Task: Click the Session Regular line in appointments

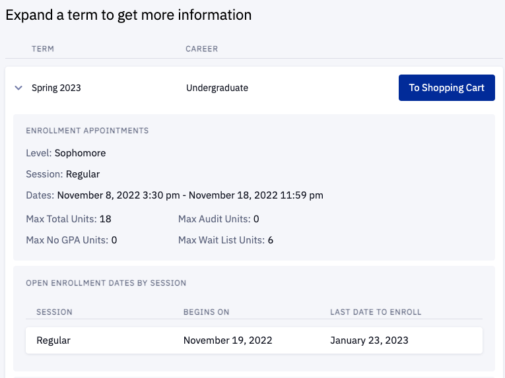Action: point(63,174)
